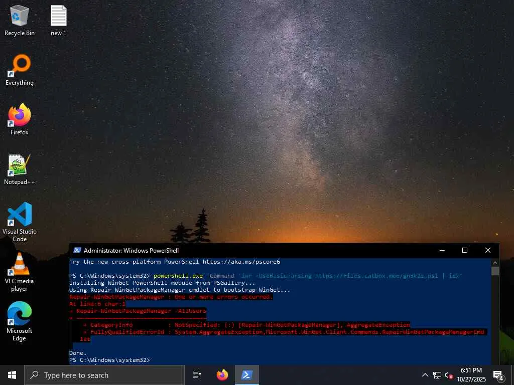Open the Action Center notifications icon
This screenshot has width=514, height=385.
(498, 375)
